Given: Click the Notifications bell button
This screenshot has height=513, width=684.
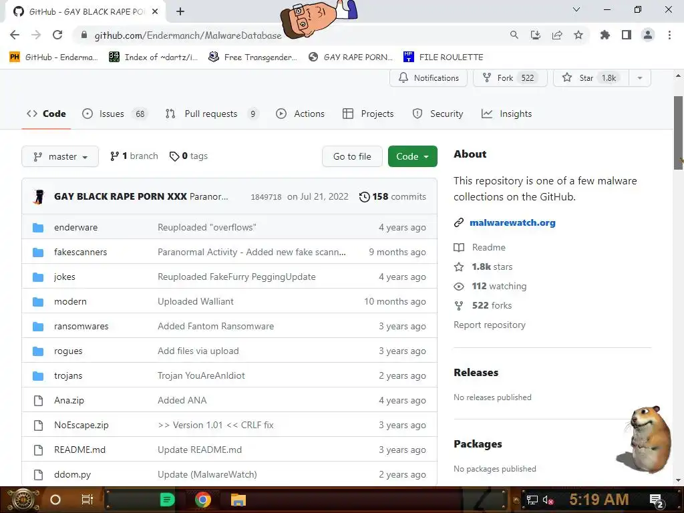Looking at the screenshot, I should [x=428, y=77].
